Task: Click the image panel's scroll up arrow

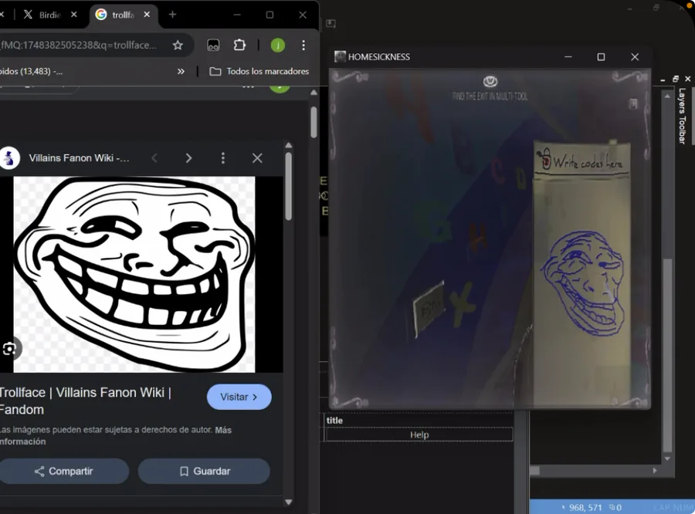Action: [289, 145]
